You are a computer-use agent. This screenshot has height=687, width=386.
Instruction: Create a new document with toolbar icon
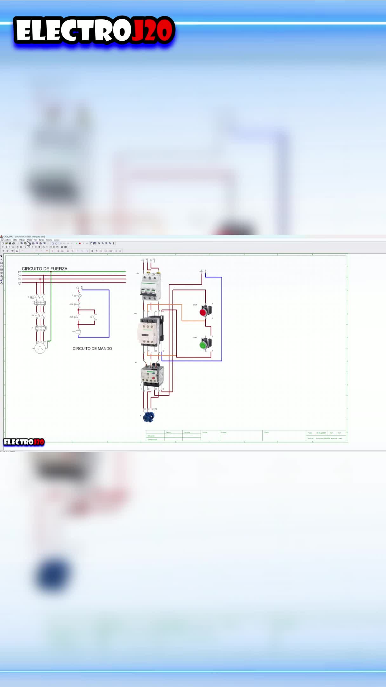3,243
